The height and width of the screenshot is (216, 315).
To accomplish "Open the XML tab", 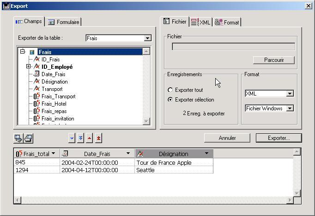I will (x=200, y=22).
